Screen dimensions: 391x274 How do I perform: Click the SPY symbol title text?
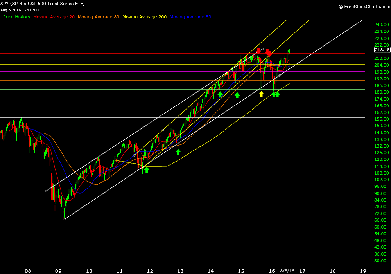coord(43,4)
